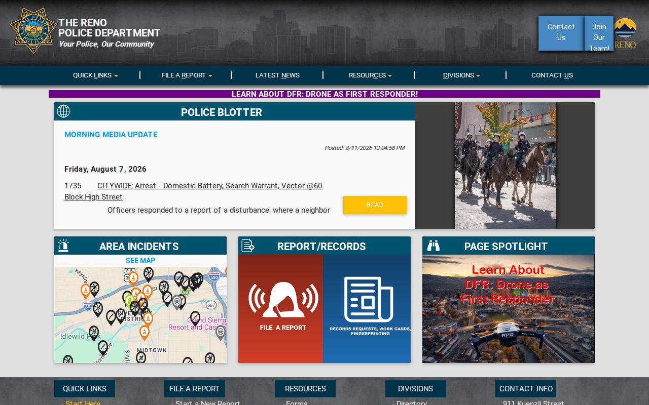Click the footer Divisions heading
Viewport: 649px width, 405px height.
coord(416,389)
